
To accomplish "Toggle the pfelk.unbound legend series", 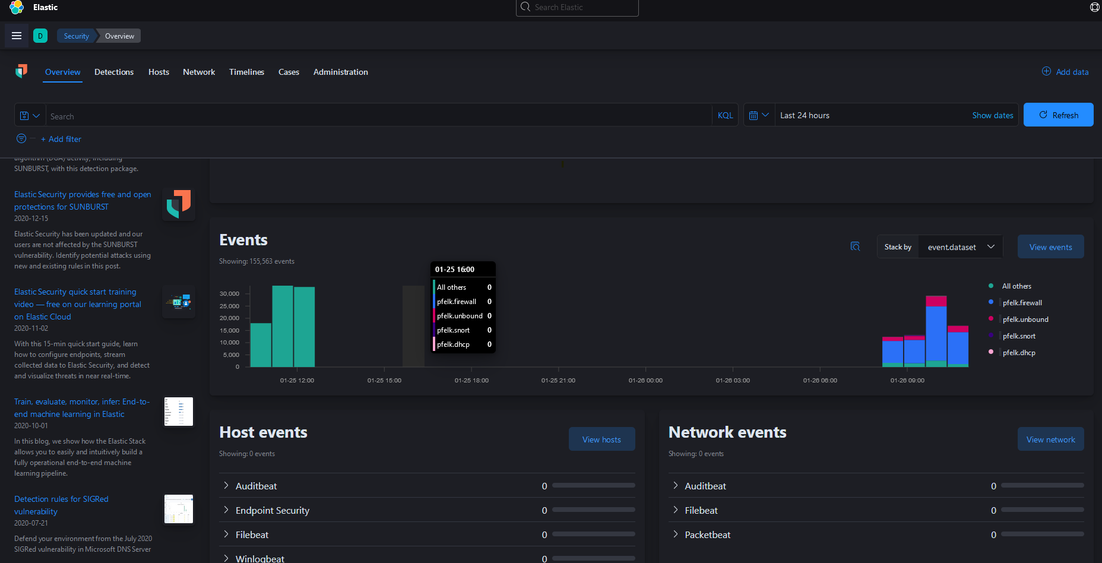I will click(x=1025, y=320).
